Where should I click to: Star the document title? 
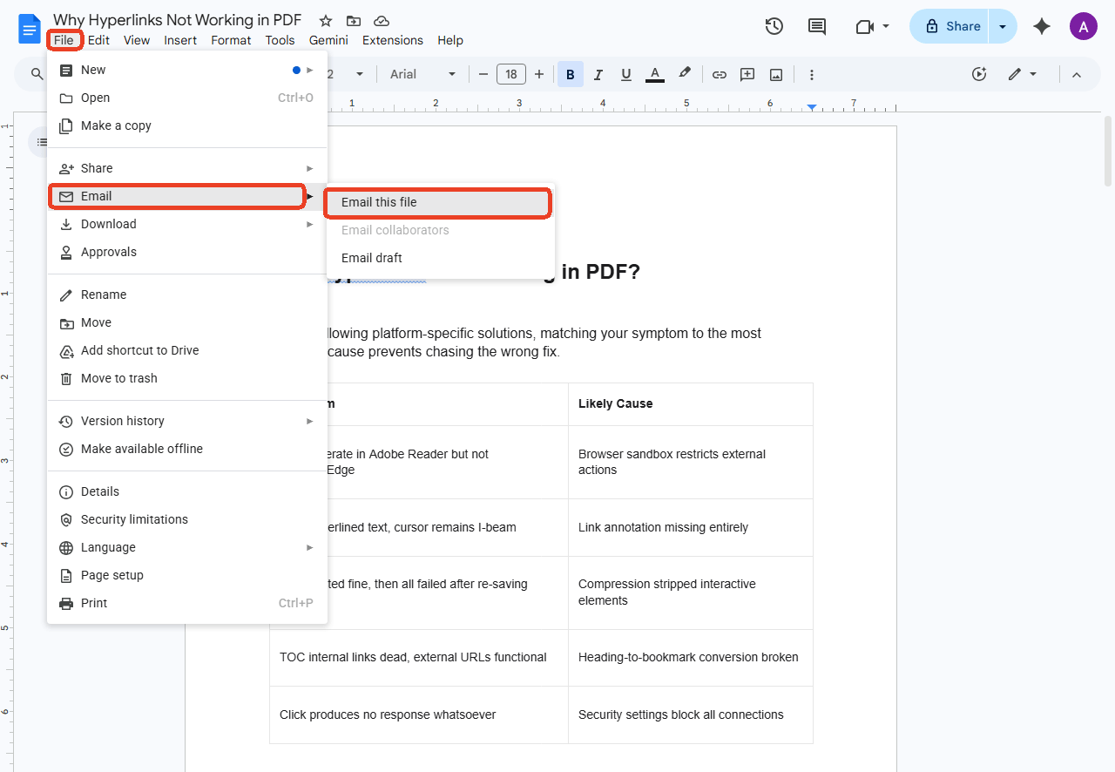(x=325, y=20)
